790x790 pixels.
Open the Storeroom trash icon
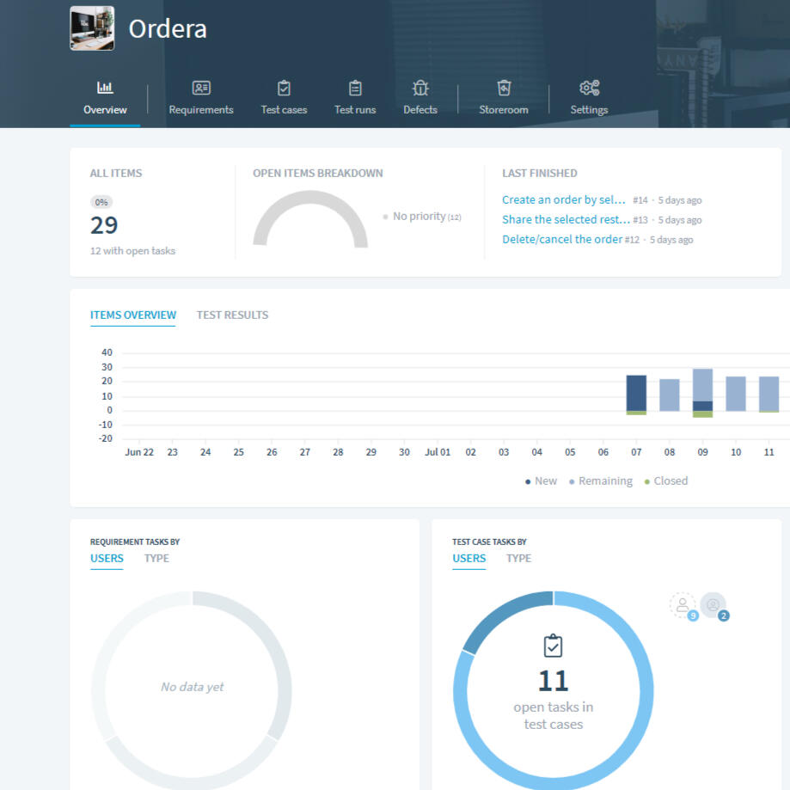pos(504,88)
